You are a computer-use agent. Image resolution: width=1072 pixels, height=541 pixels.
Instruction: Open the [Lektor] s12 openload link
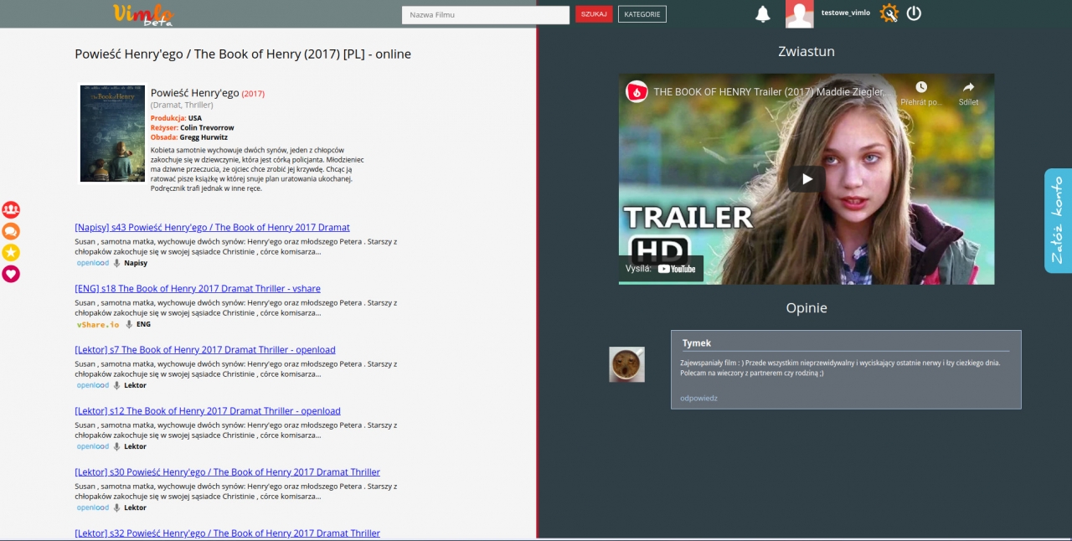tap(208, 411)
